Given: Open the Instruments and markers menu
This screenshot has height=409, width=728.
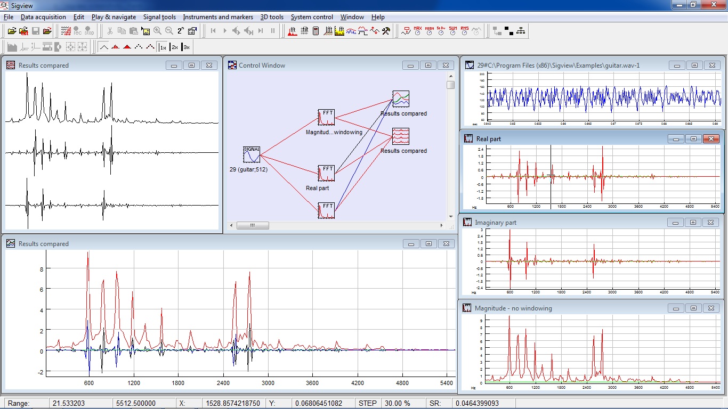Looking at the screenshot, I should (218, 17).
